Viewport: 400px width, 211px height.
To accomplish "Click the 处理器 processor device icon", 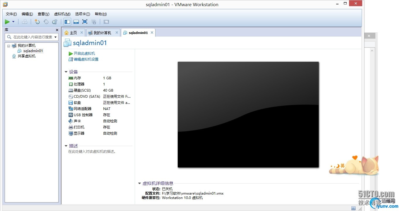I will [x=71, y=84].
